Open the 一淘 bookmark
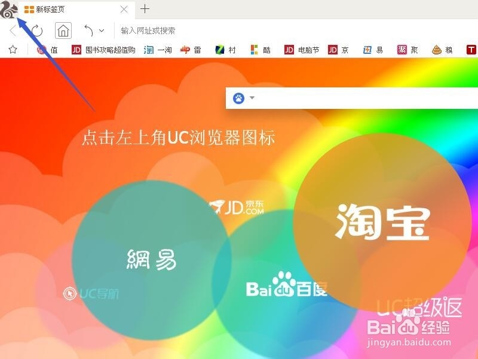Screen dimensions: 478x359 coord(158,50)
